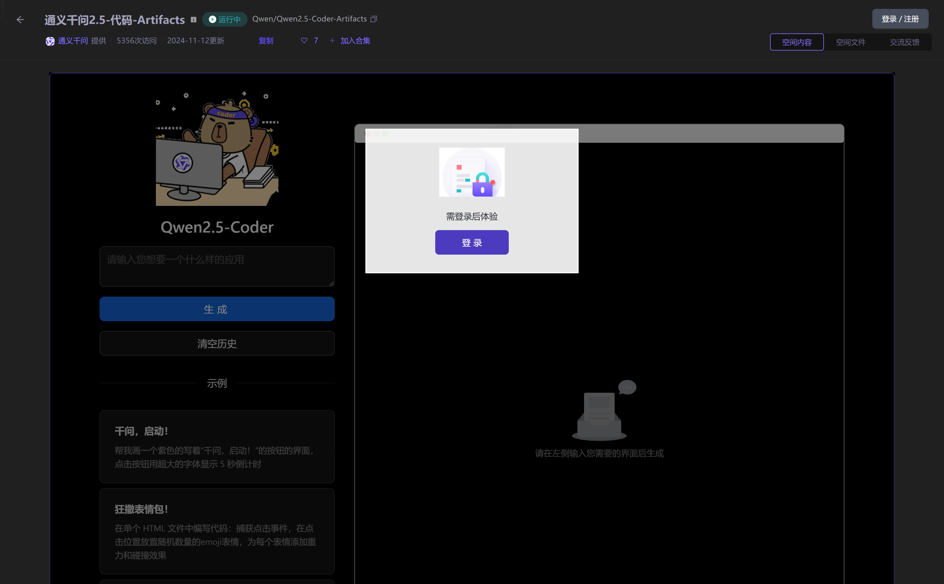
Task: Focus the 请输入您想要一个什么样的应用 text box
Action: coord(217,267)
